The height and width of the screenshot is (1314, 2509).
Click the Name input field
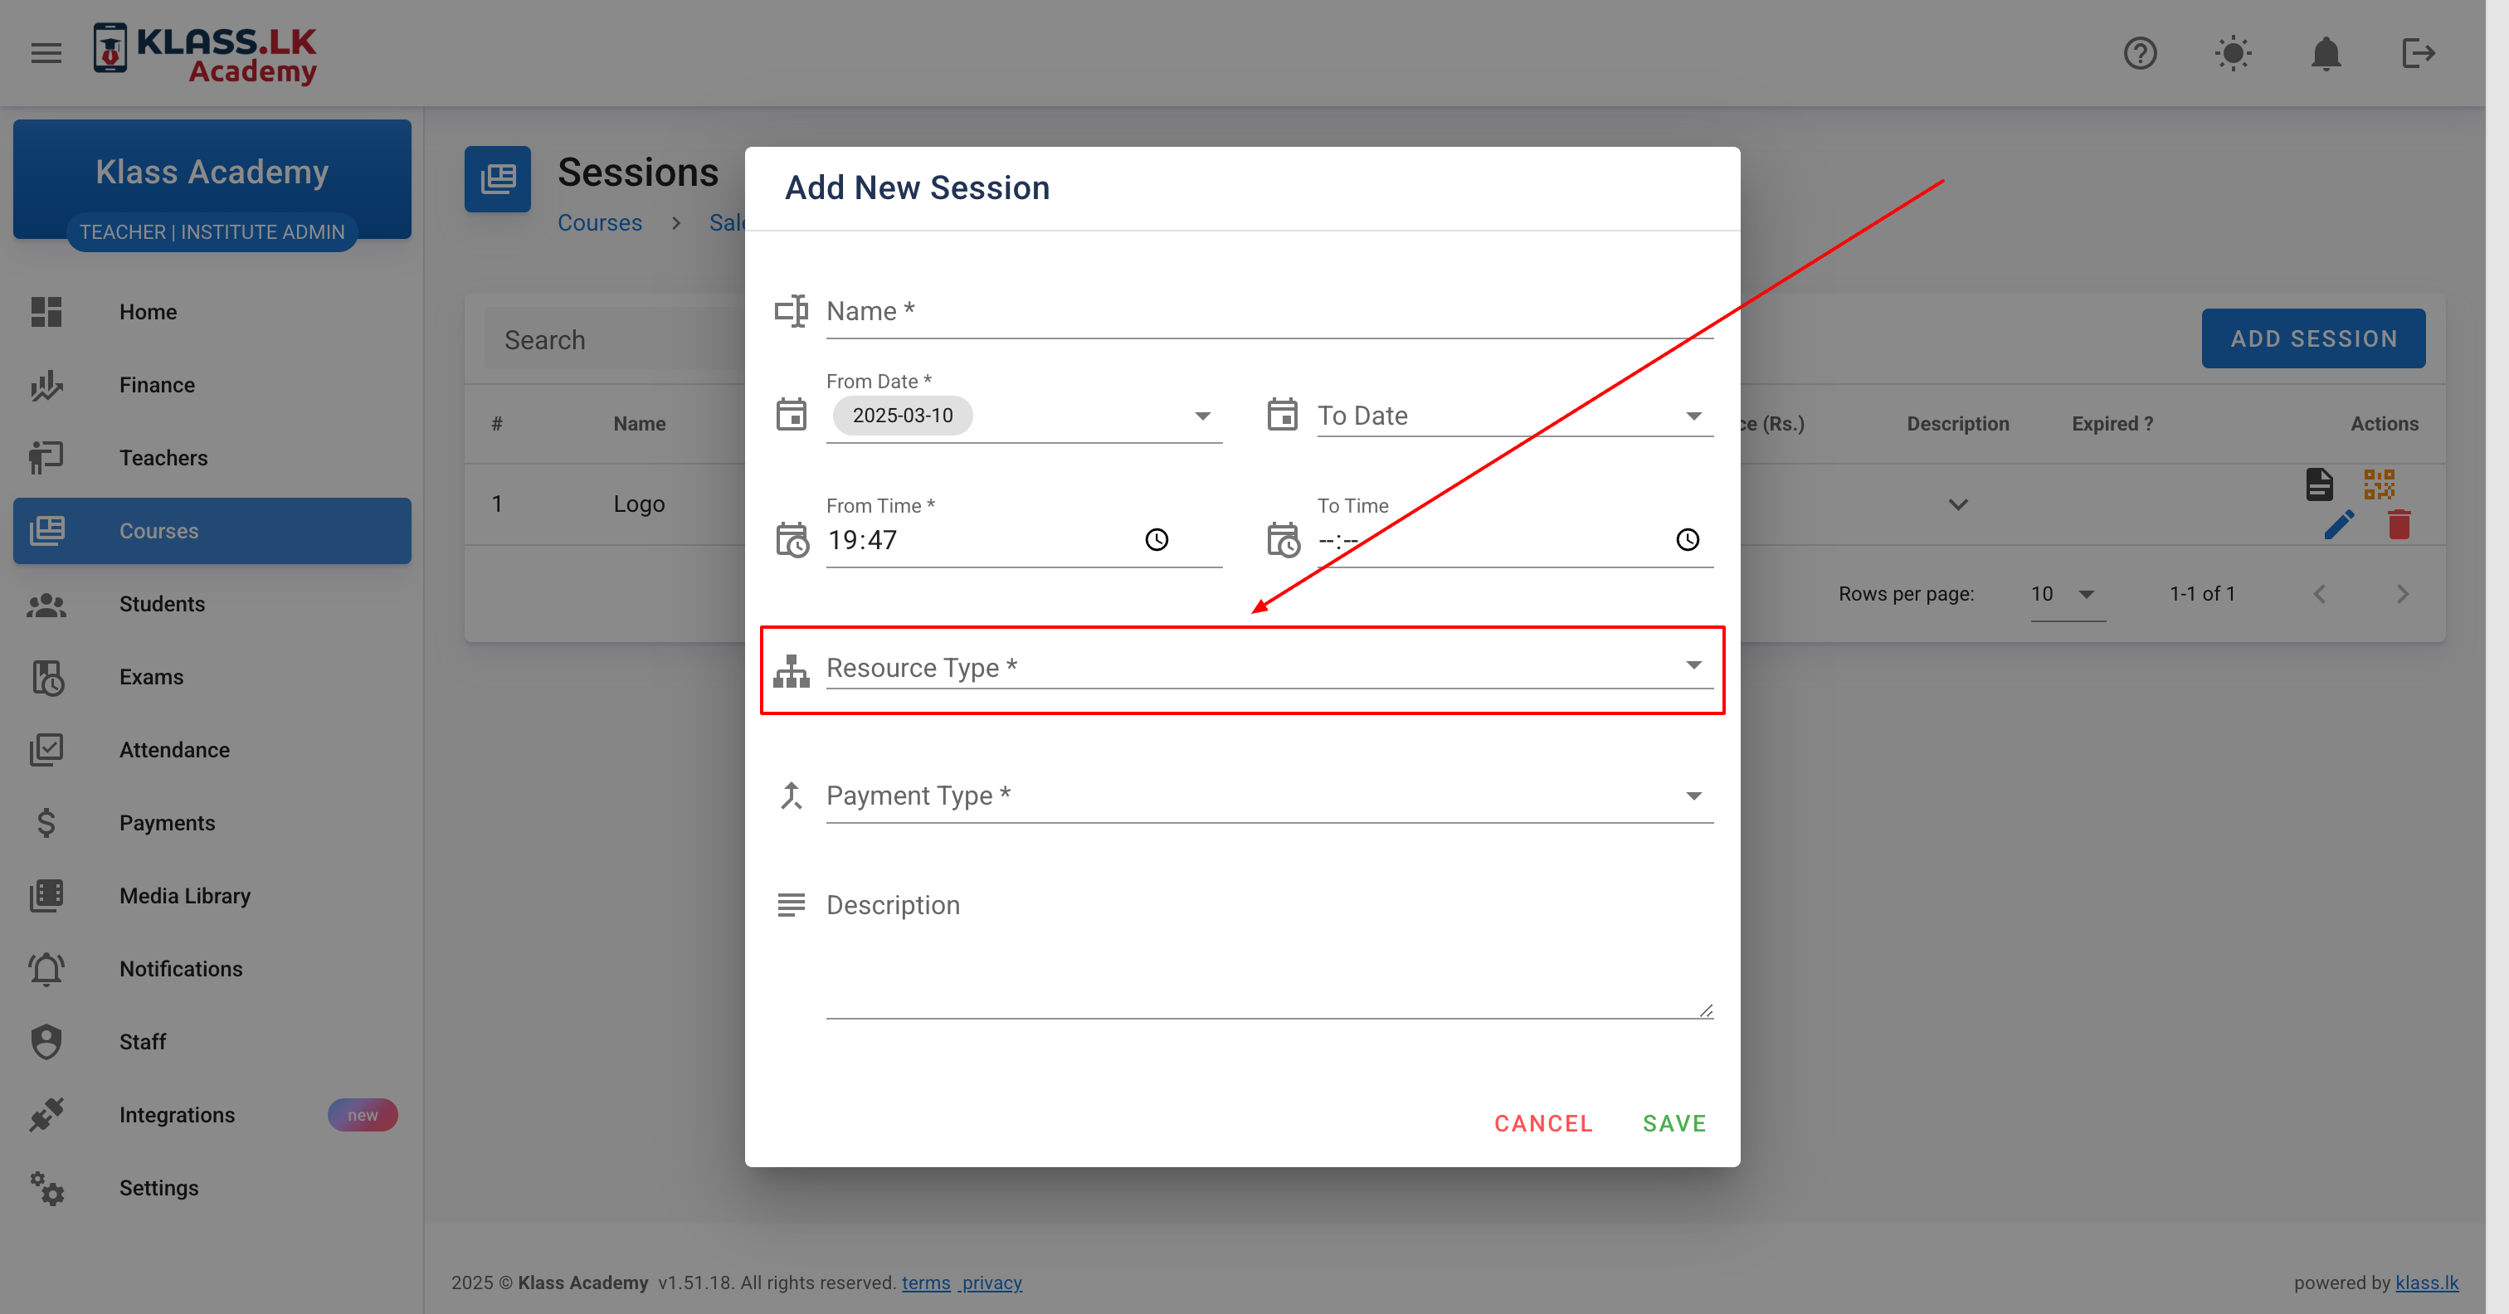(1268, 312)
